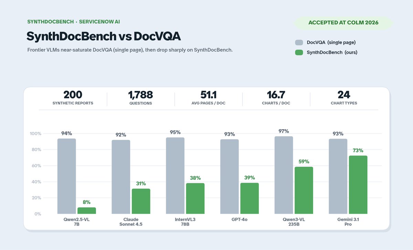The height and width of the screenshot is (250, 413).
Task: Click the 1,788 Questions stat
Action: click(x=140, y=98)
